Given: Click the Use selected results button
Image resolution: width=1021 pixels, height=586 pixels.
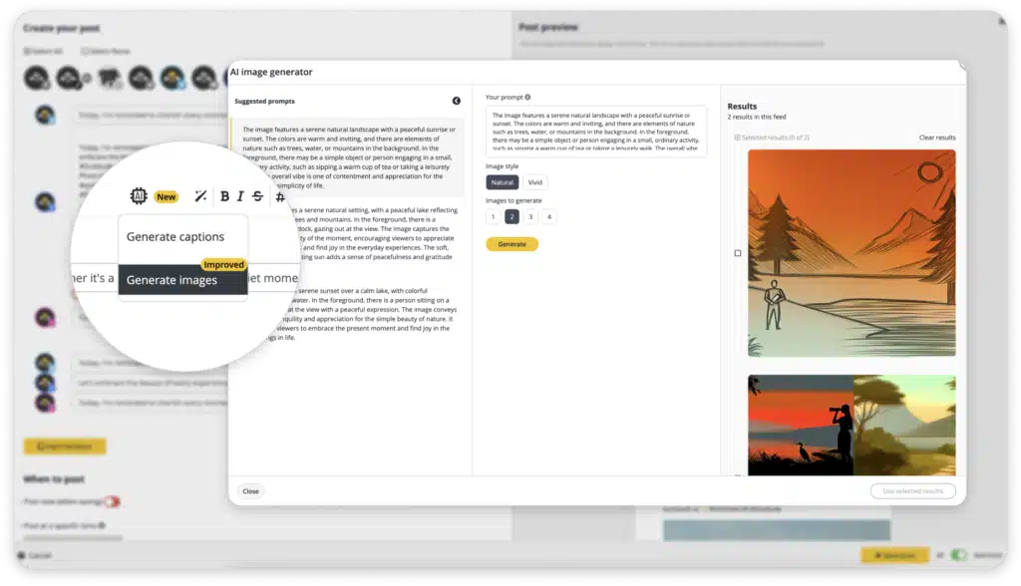Looking at the screenshot, I should click(x=913, y=491).
